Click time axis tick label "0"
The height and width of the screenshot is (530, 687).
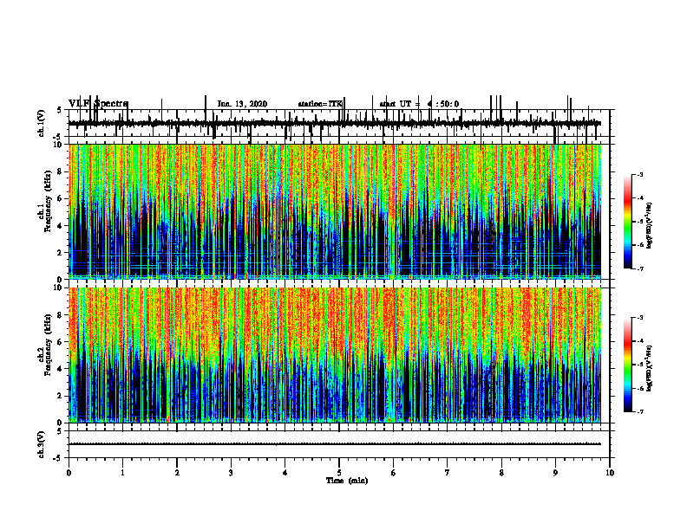(x=69, y=473)
